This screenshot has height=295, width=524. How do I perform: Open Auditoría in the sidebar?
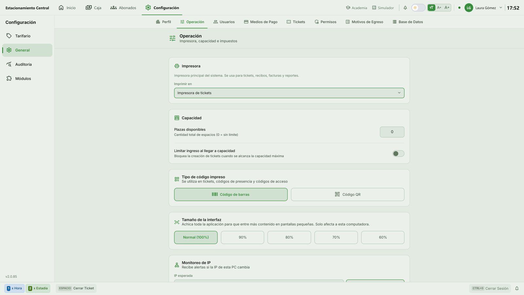(x=27, y=64)
